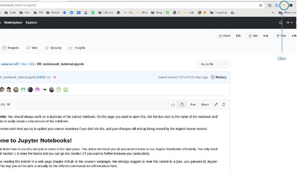This screenshot has height=173, width=297.
Task: Click the pink identicon contributor avatar
Action: (x=37, y=89)
